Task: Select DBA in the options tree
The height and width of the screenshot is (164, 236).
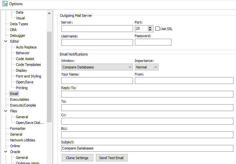Action: (x=13, y=30)
